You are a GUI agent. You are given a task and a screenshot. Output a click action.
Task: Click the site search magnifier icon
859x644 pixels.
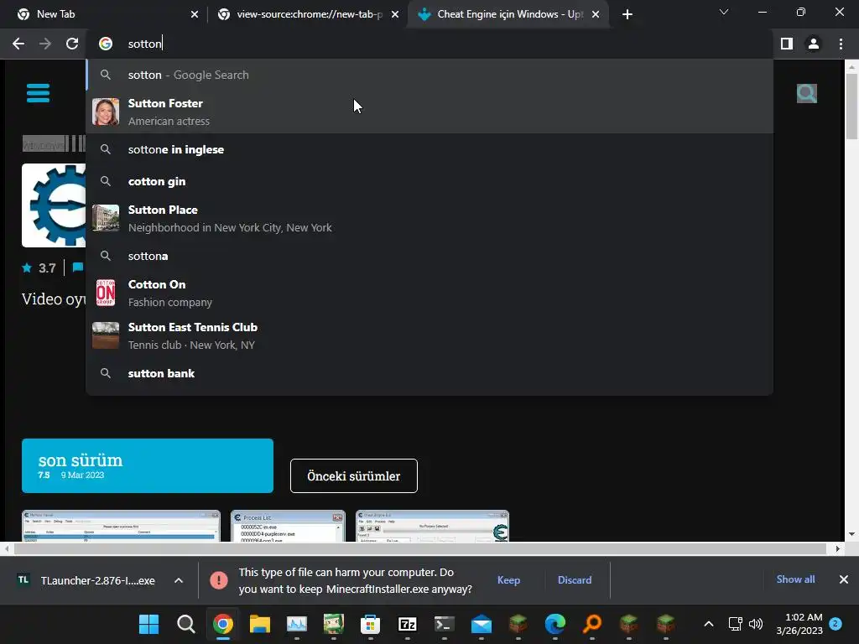[807, 93]
